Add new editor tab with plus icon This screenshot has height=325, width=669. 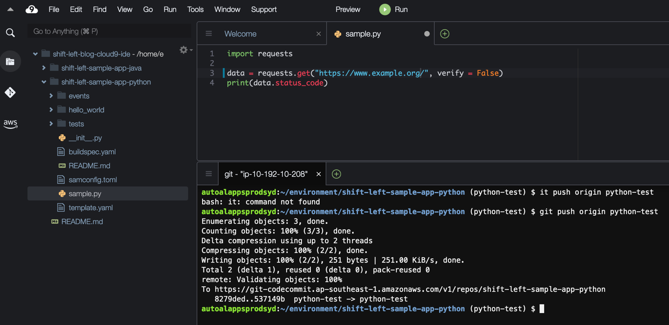[x=445, y=34]
